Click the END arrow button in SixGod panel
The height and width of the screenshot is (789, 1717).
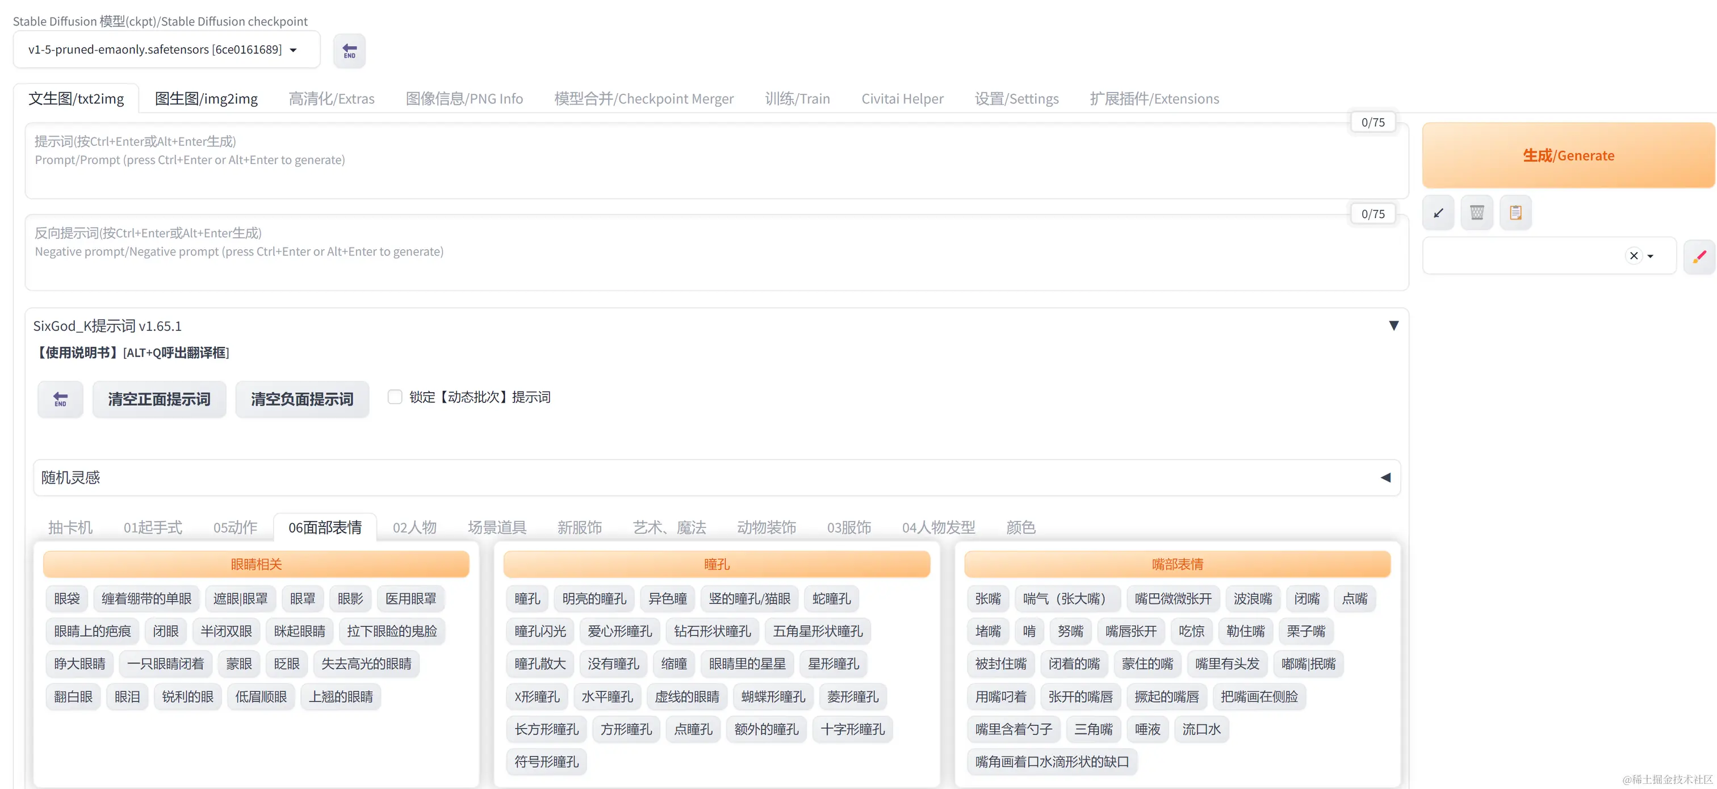(x=60, y=399)
